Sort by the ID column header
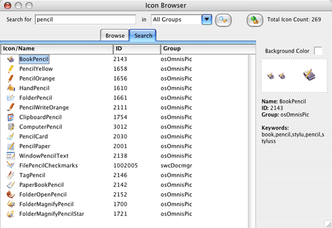The image size is (332, 228). point(137,49)
